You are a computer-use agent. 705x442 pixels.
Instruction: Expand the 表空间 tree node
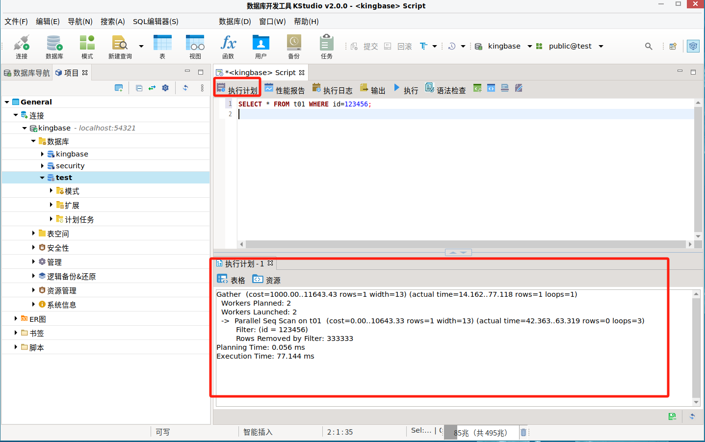[33, 234]
